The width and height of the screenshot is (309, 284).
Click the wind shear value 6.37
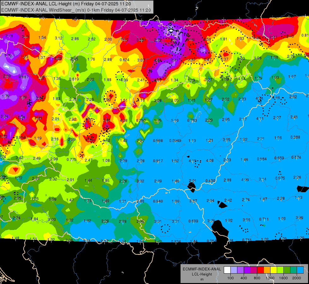tap(224, 59)
